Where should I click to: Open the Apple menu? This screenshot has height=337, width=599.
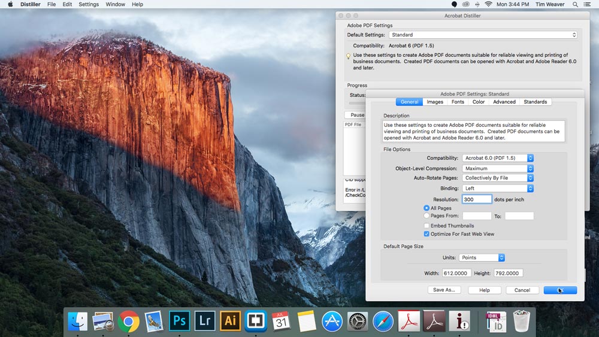(x=10, y=4)
